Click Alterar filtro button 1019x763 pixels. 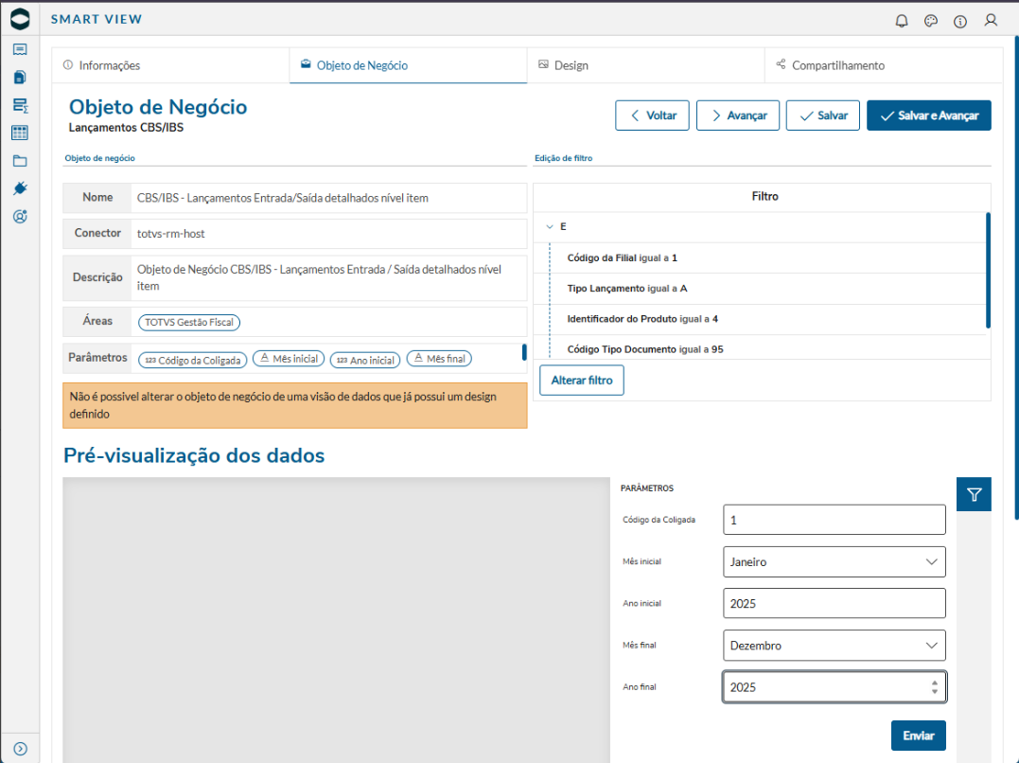pyautogui.click(x=582, y=380)
